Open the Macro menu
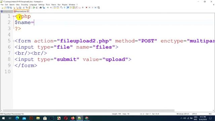 [54, 5]
